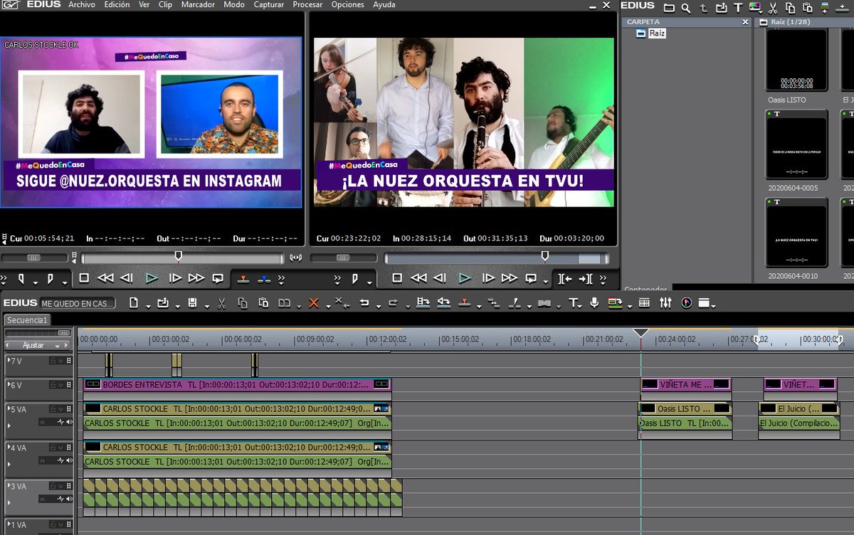Expand track 7 V triangle

point(9,360)
